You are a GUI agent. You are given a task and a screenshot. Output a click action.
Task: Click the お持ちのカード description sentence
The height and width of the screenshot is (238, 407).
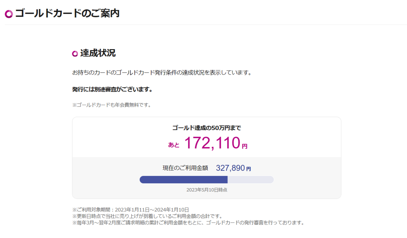(162, 73)
